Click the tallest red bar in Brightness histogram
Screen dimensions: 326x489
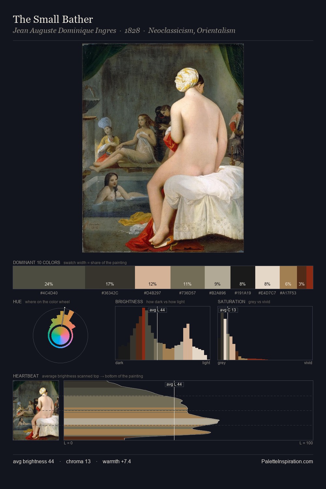(x=143, y=334)
